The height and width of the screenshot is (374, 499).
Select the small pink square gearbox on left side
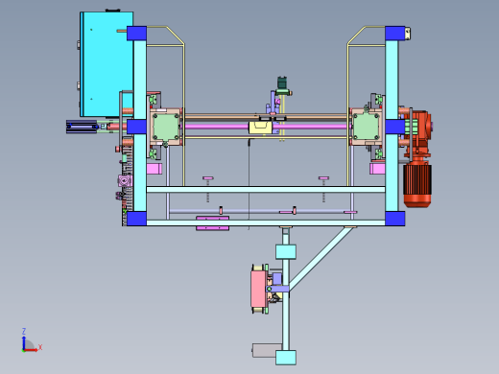125,181
